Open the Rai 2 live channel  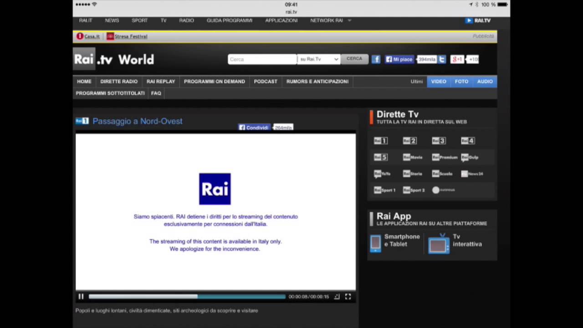(409, 141)
